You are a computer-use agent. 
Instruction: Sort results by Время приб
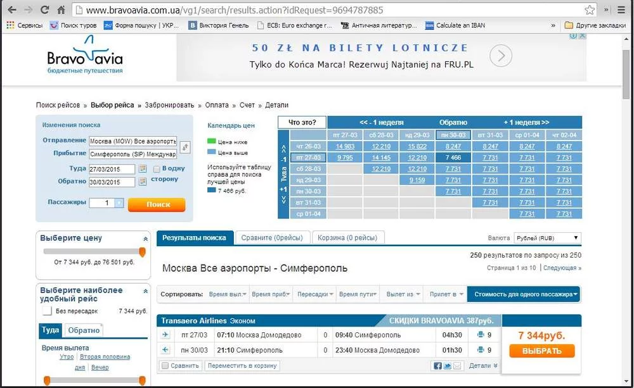[271, 294]
